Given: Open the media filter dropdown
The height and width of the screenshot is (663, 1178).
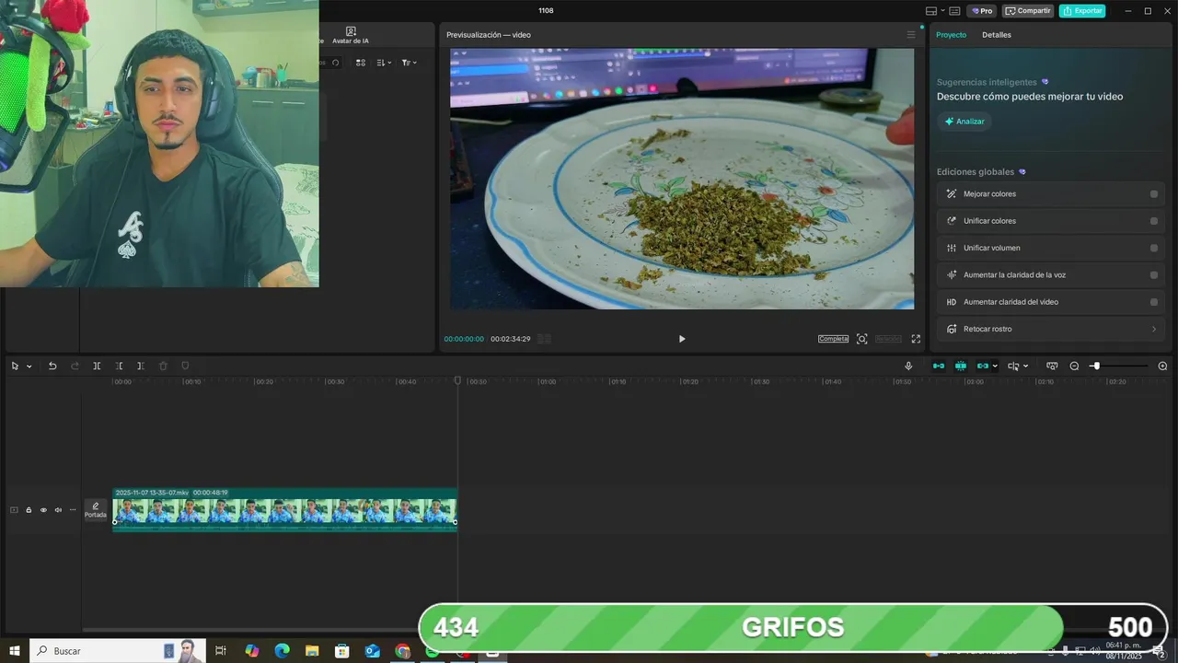Looking at the screenshot, I should click(x=410, y=63).
